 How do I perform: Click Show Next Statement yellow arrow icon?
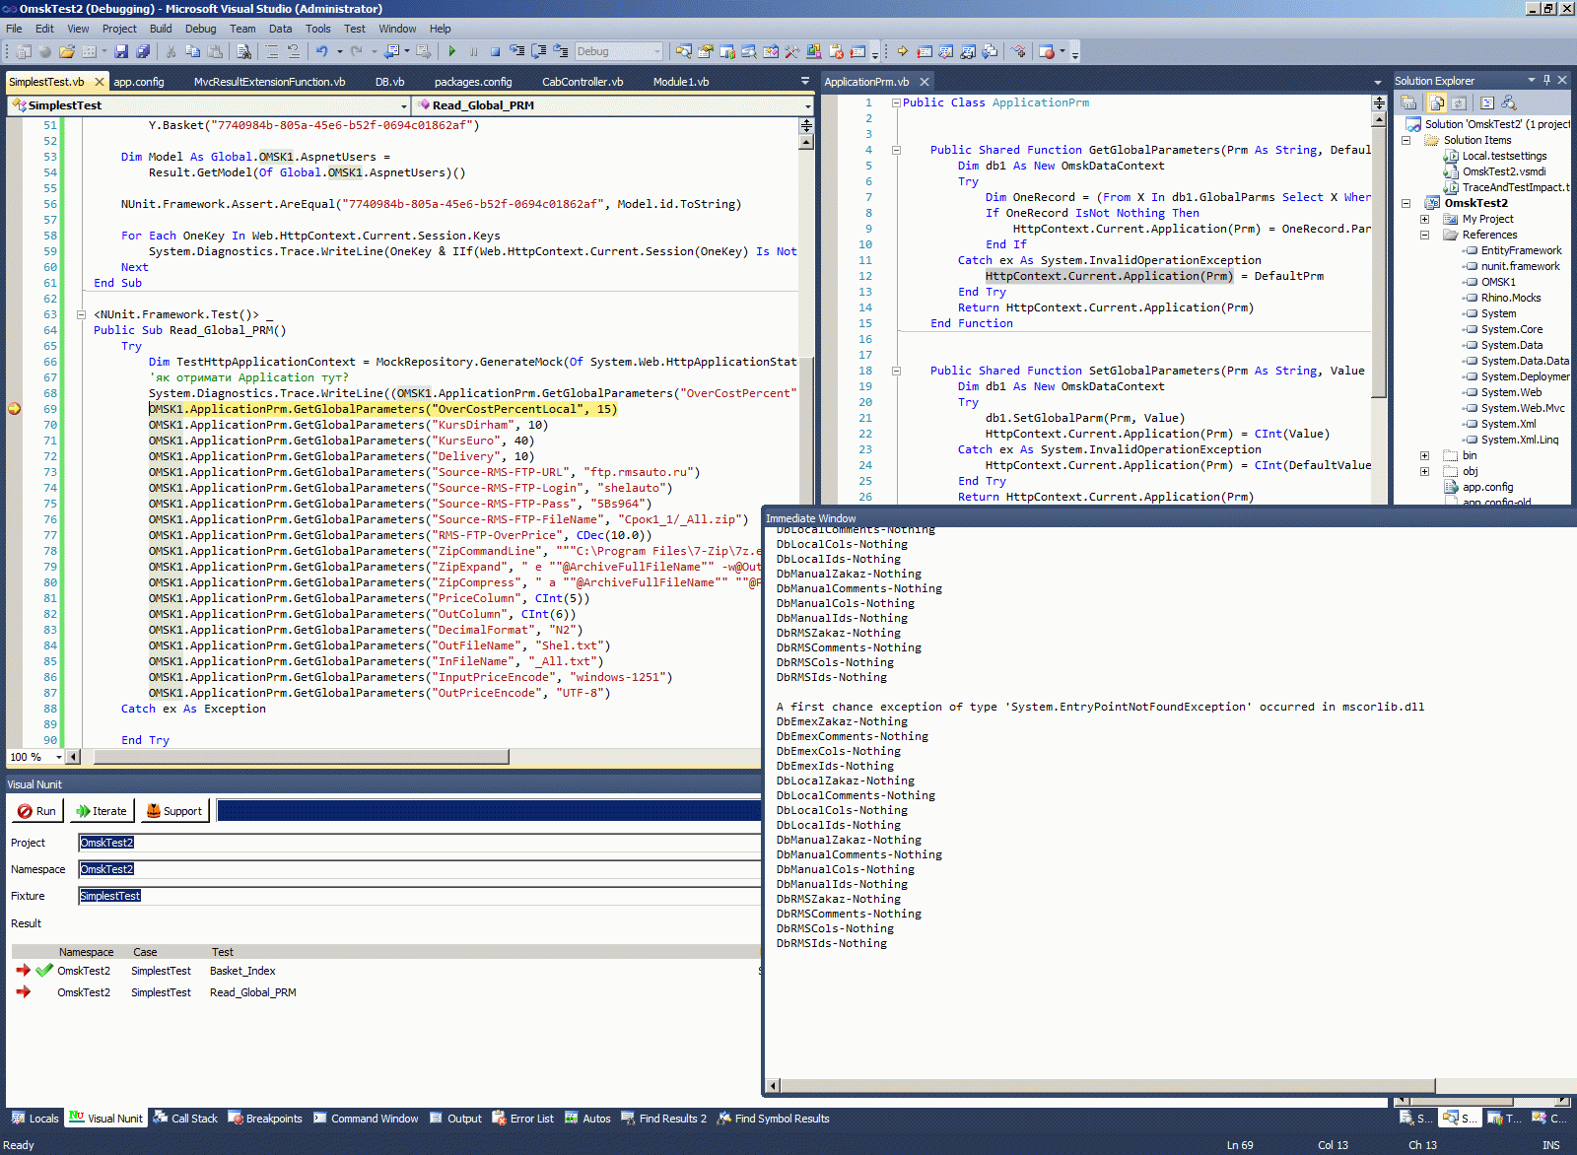(x=902, y=51)
